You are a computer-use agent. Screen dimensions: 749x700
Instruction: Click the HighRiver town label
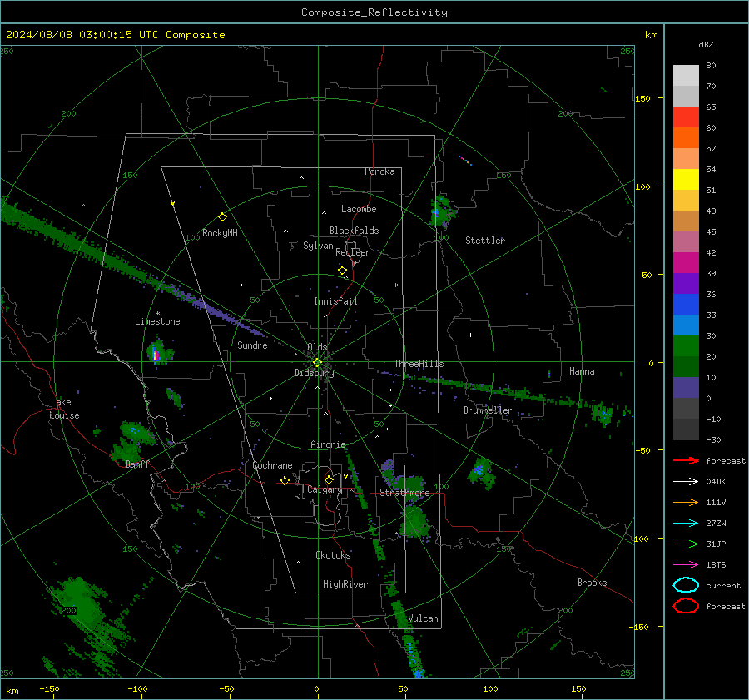point(345,584)
